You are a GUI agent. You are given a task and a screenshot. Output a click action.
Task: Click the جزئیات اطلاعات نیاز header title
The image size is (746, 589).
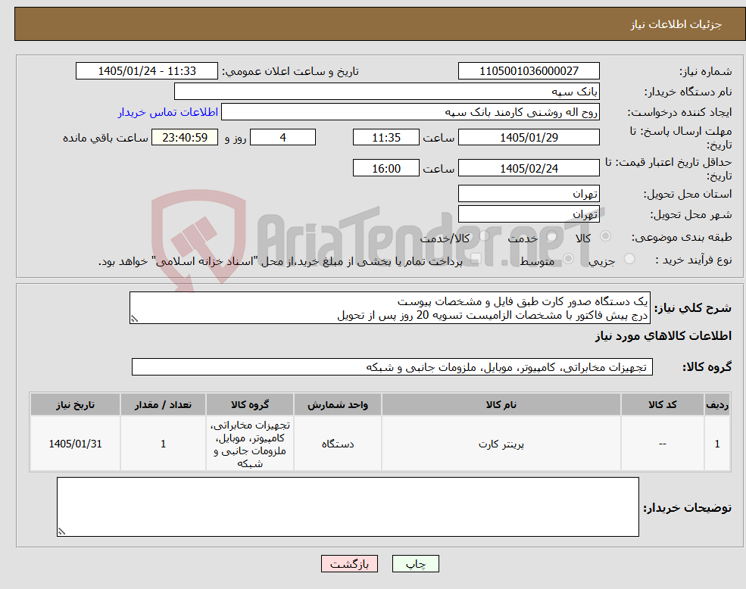coord(676,24)
